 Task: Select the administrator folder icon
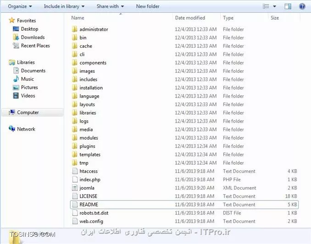pos(75,29)
